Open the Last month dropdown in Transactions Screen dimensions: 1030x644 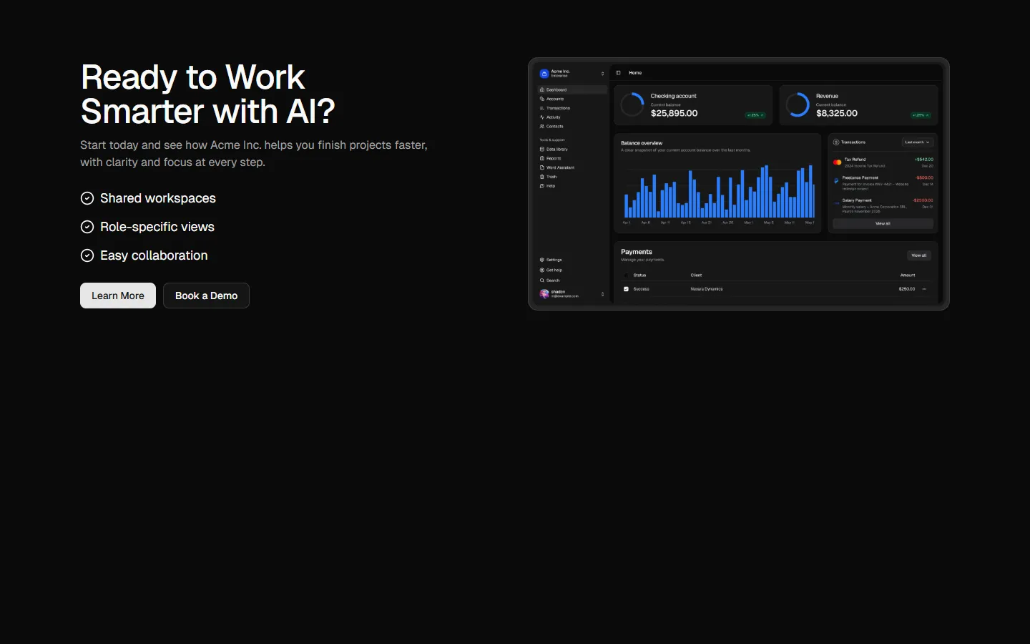tap(917, 142)
